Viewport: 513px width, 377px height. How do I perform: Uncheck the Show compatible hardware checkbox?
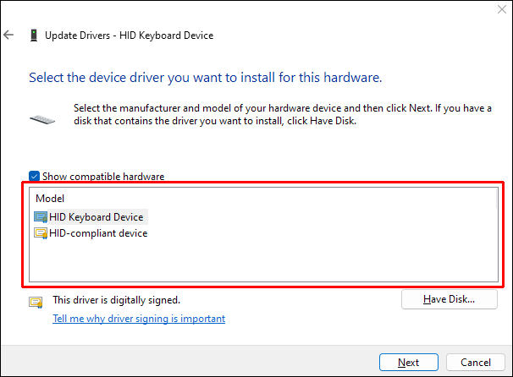coord(35,177)
